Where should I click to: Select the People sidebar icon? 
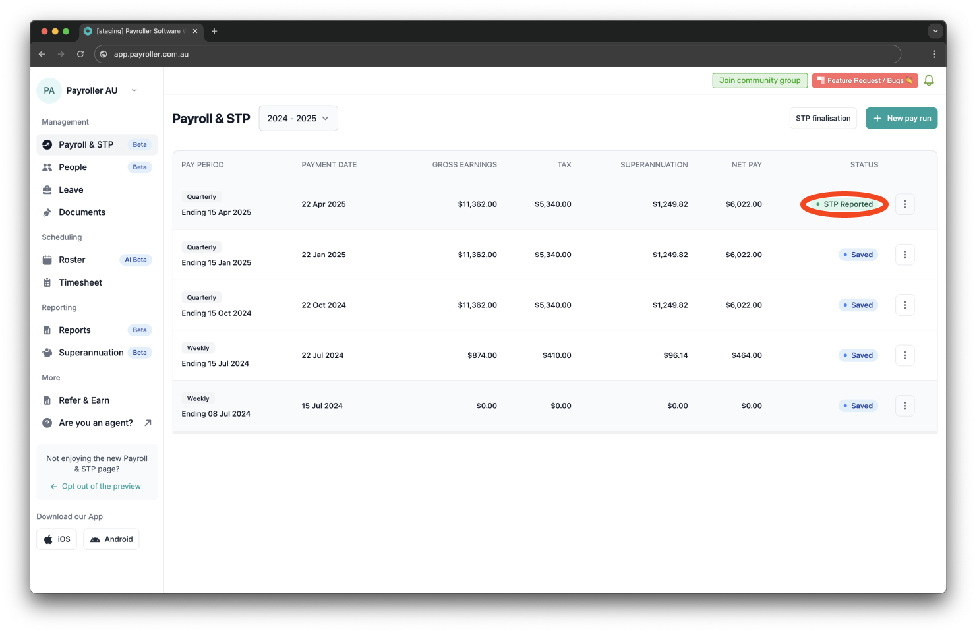(47, 167)
